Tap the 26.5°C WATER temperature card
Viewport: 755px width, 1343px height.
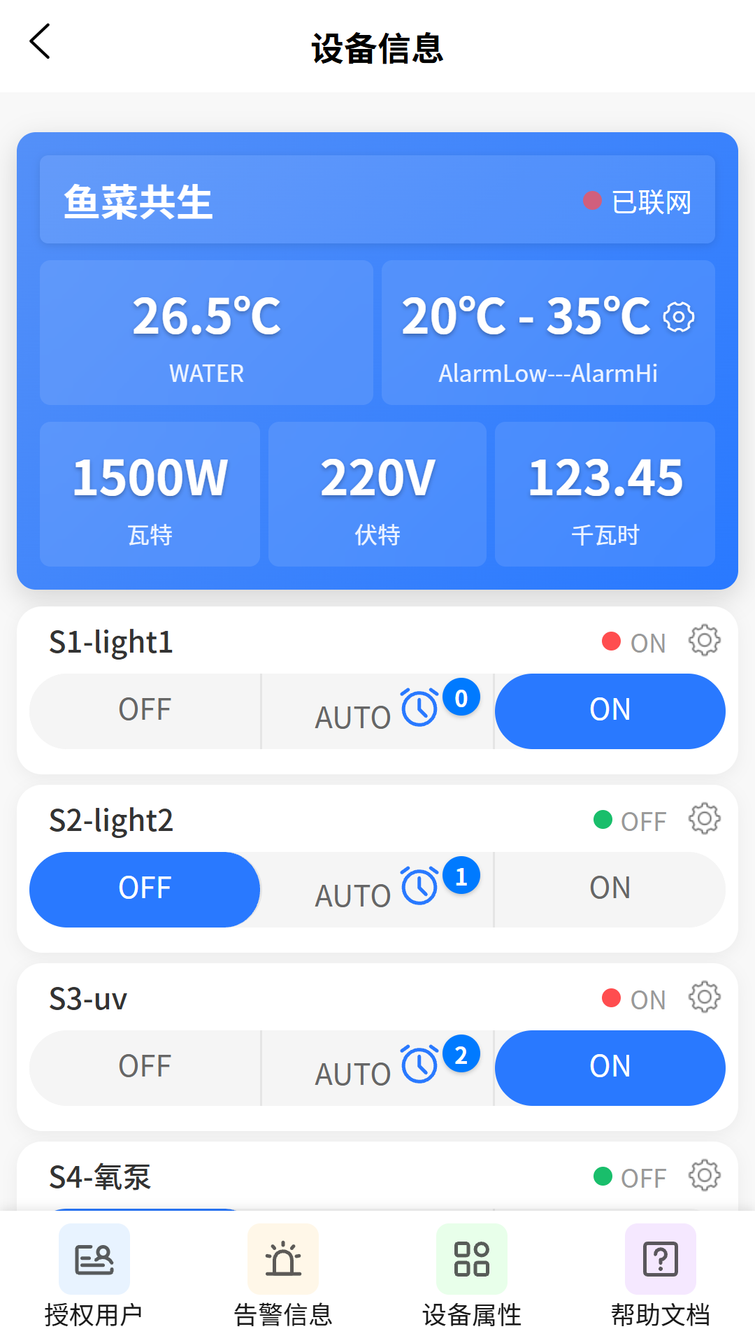[x=206, y=333]
